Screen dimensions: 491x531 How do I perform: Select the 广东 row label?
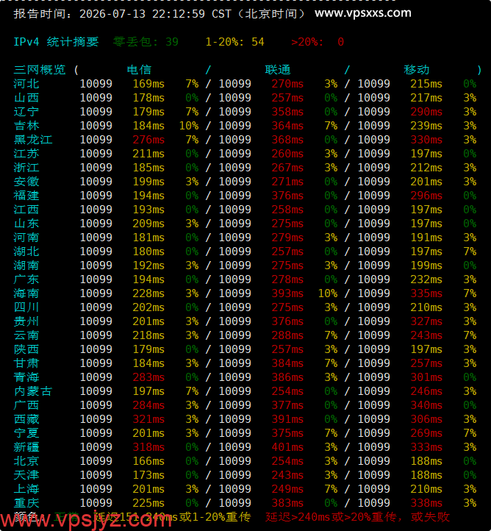[x=26, y=279]
